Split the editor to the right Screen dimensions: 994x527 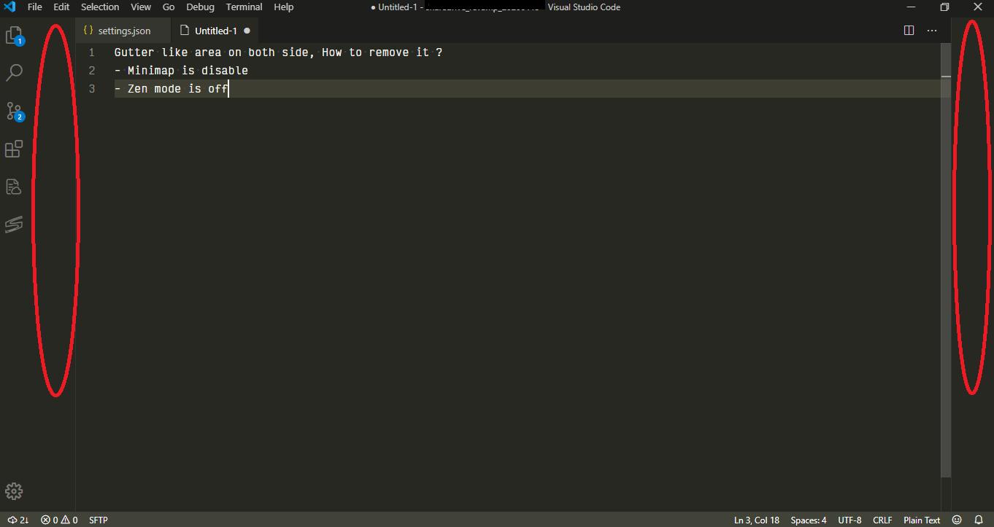pyautogui.click(x=909, y=31)
